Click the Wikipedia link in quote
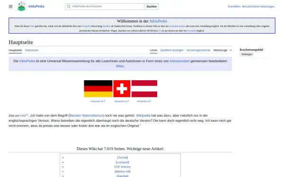The image size is (284, 177). click(x=143, y=116)
